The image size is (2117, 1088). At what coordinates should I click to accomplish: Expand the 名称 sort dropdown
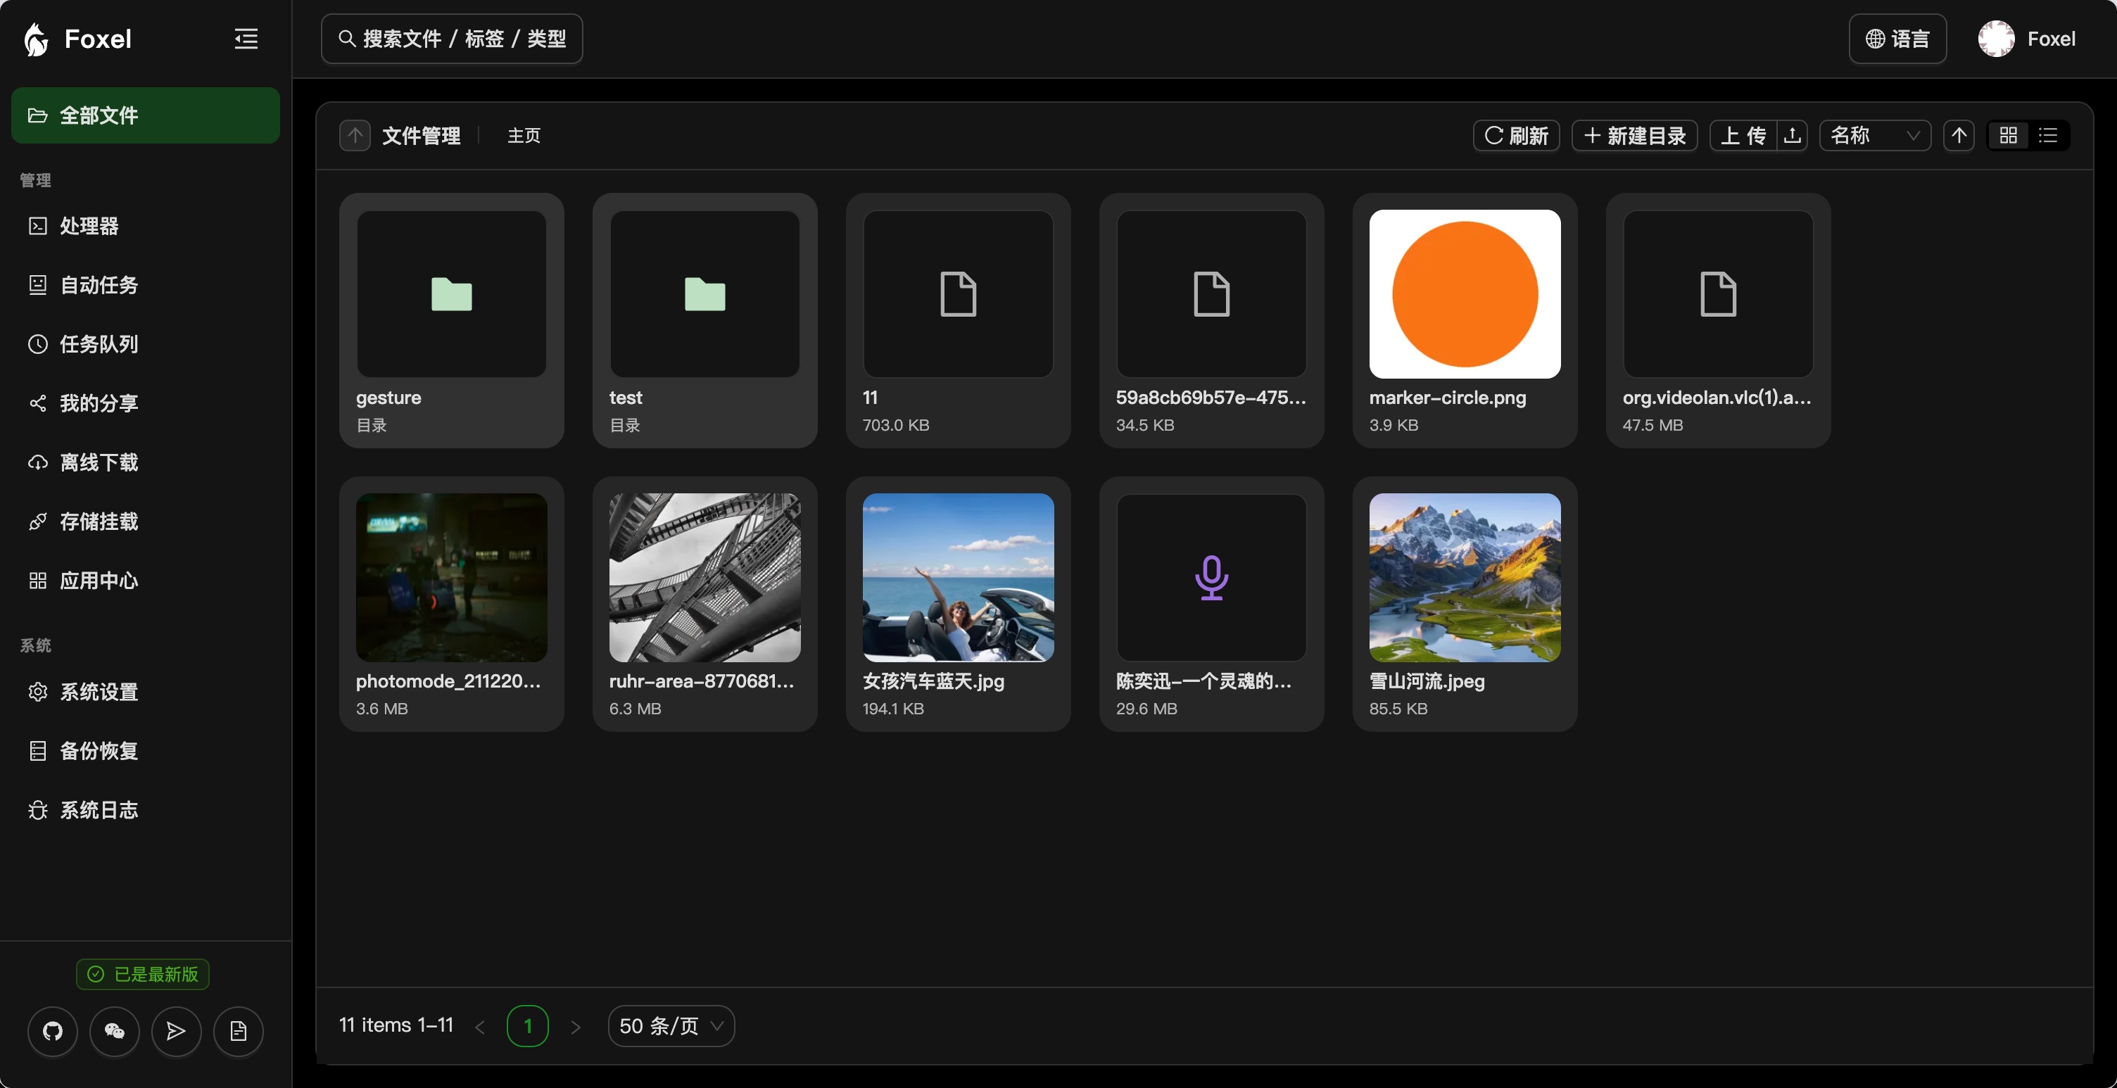pos(1876,136)
